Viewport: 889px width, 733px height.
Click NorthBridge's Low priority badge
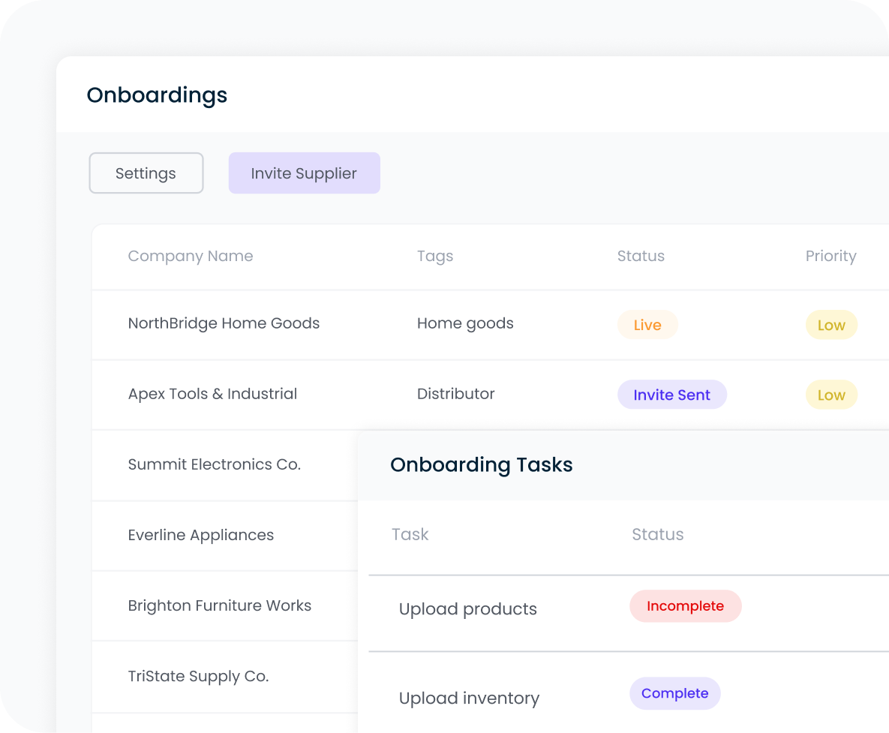(x=830, y=325)
